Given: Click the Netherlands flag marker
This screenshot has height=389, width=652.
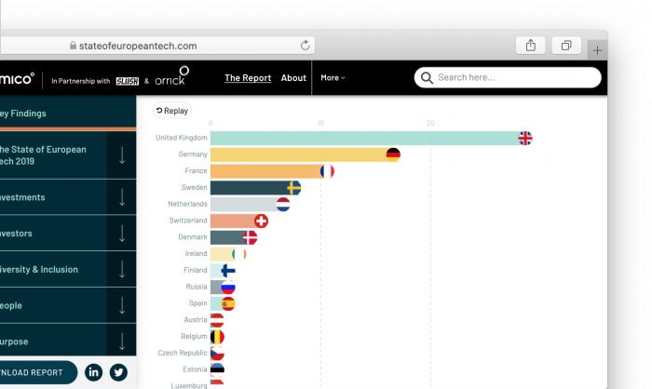Looking at the screenshot, I should point(283,205).
